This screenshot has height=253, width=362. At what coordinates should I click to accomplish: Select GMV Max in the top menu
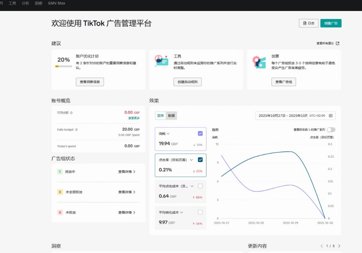click(57, 3)
